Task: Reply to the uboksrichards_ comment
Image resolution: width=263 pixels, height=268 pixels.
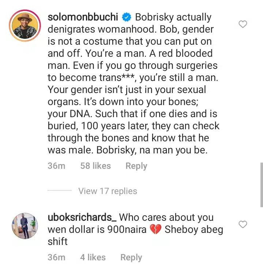Action: (x=131, y=257)
